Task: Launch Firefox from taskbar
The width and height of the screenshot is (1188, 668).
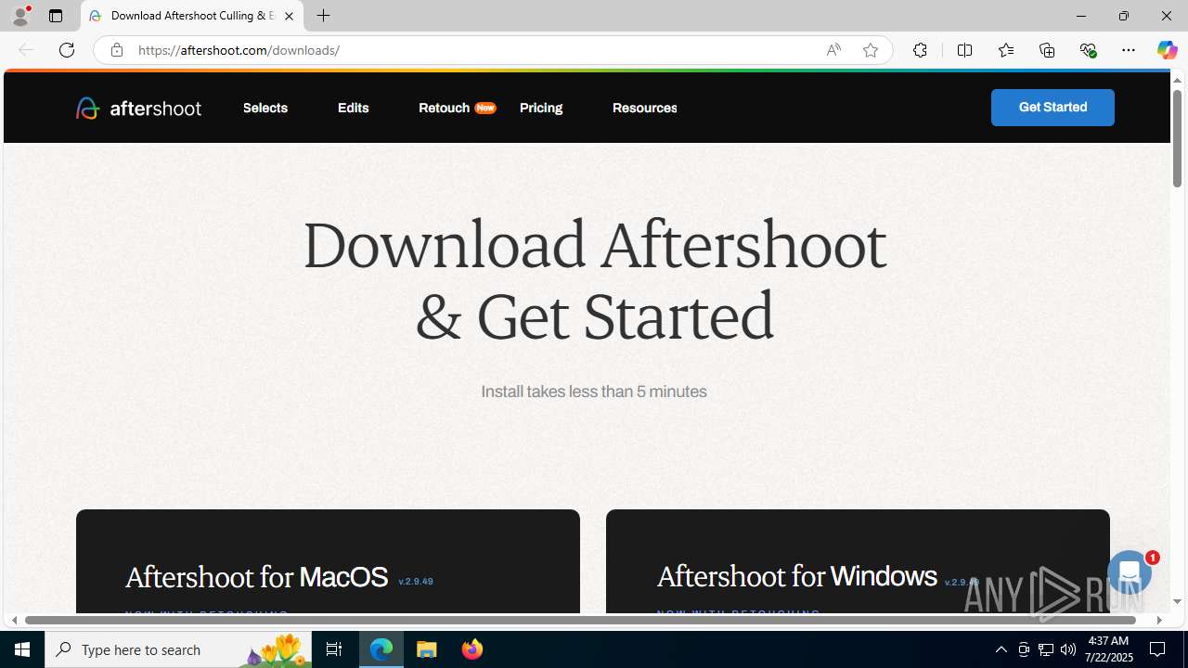Action: [x=472, y=649]
